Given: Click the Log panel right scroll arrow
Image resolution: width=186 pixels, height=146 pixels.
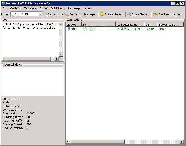Looking at the screenshot, I should click(x=57, y=59).
